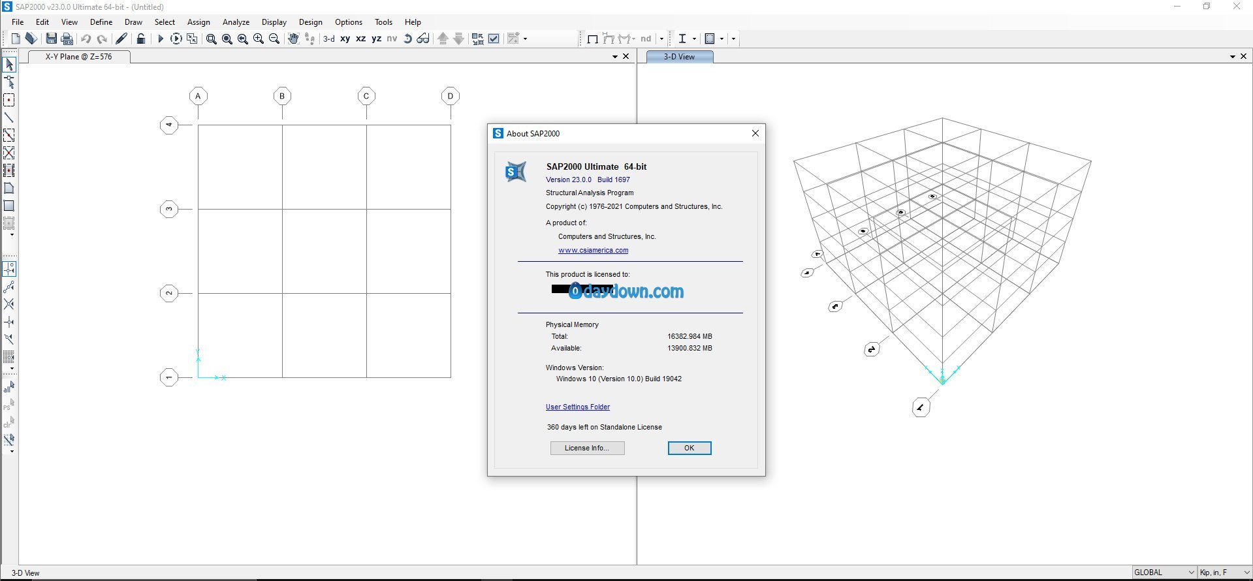Close the X-Y Plane view pane
This screenshot has width=1253, height=581.
click(626, 57)
